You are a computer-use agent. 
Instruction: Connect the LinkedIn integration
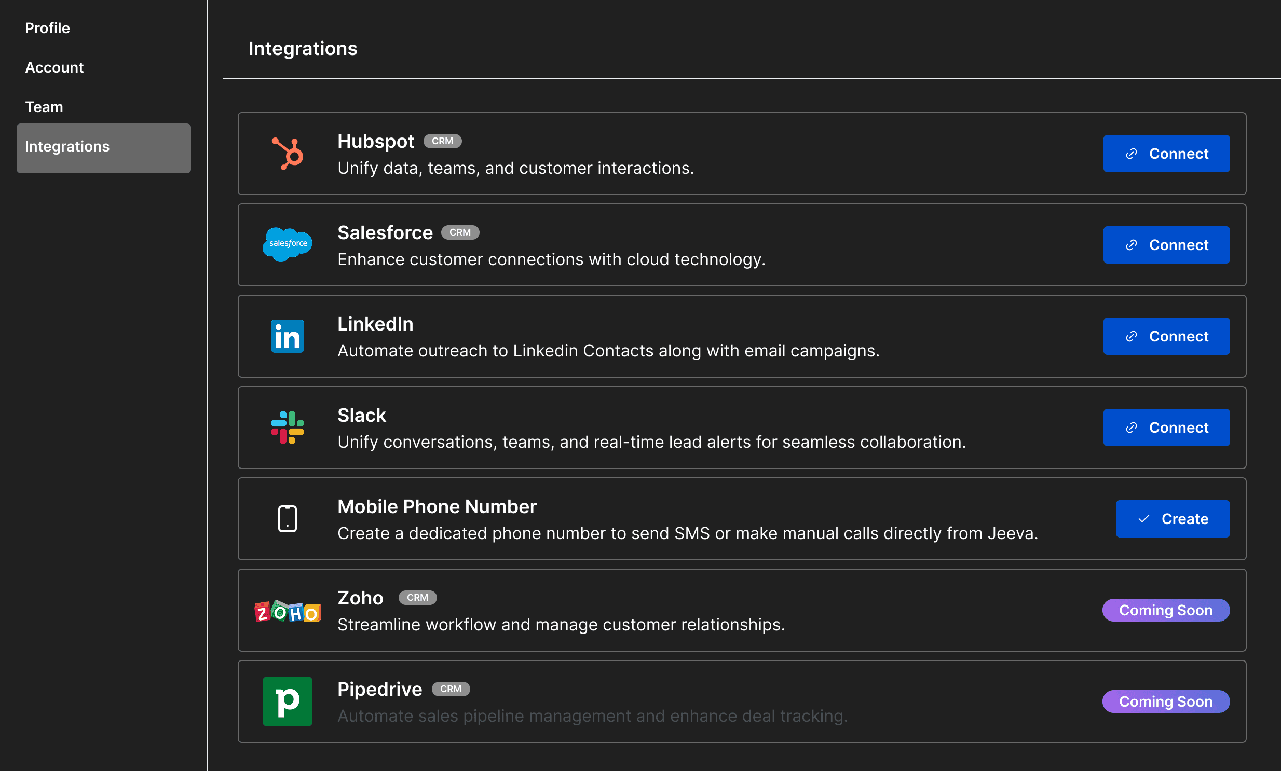(1166, 336)
